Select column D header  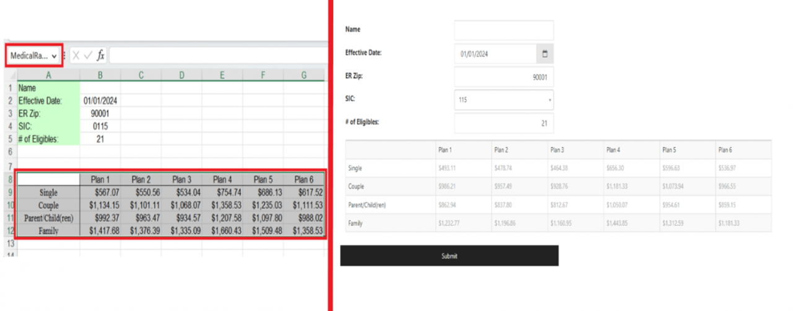tap(182, 75)
